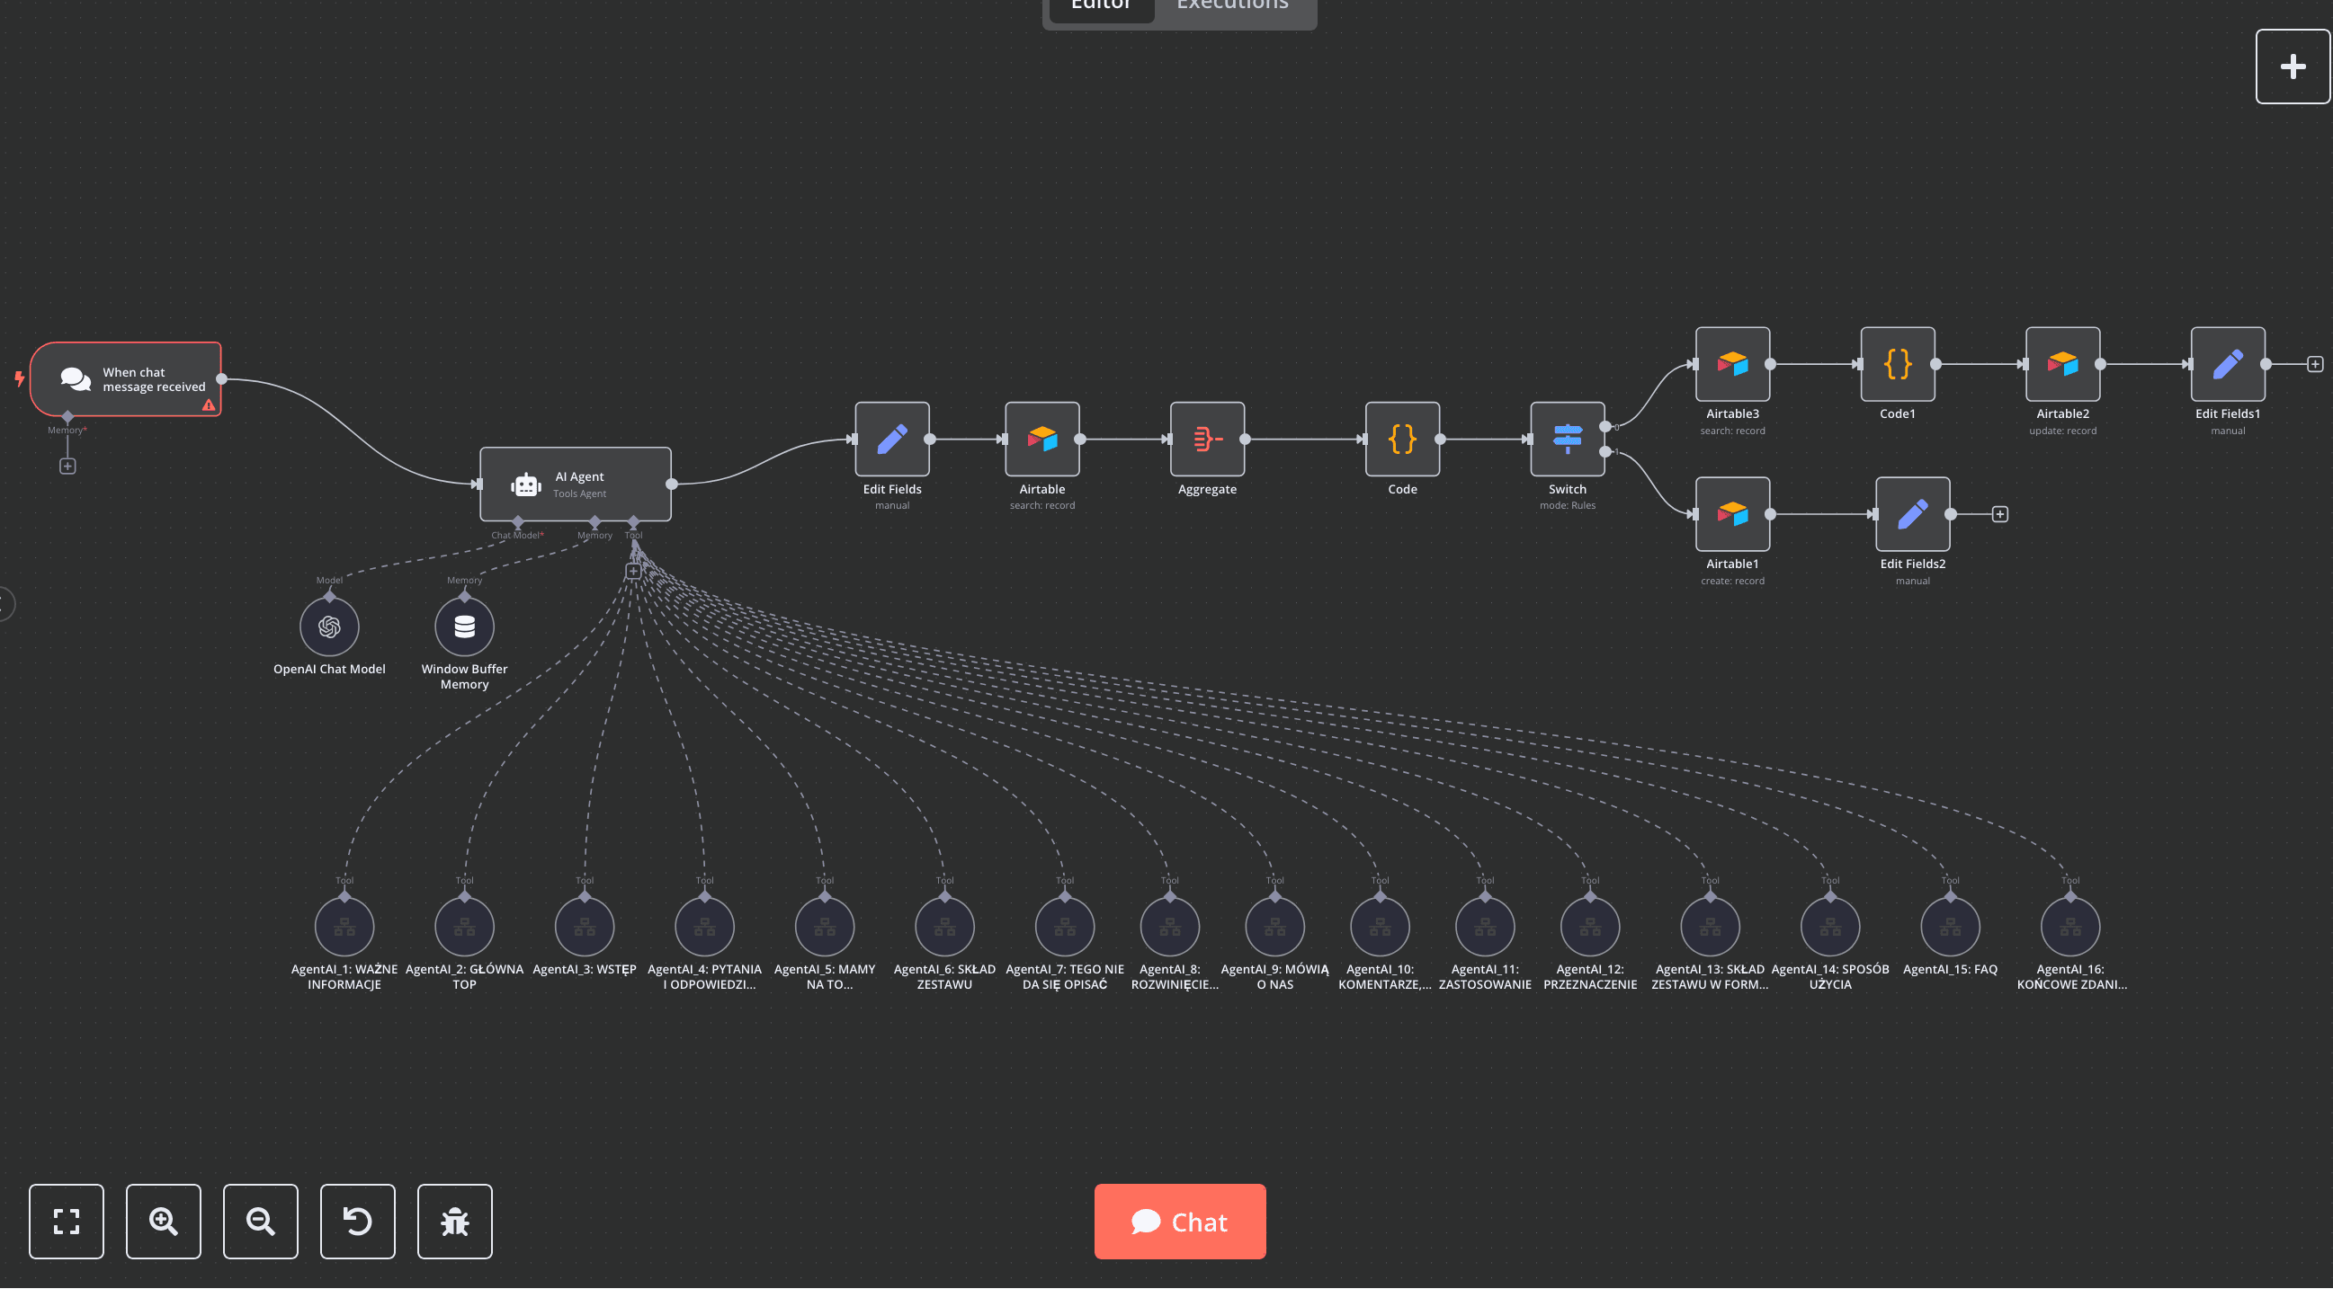Select the Edit Fields node
The width and height of the screenshot is (2333, 1289).
coord(892,439)
